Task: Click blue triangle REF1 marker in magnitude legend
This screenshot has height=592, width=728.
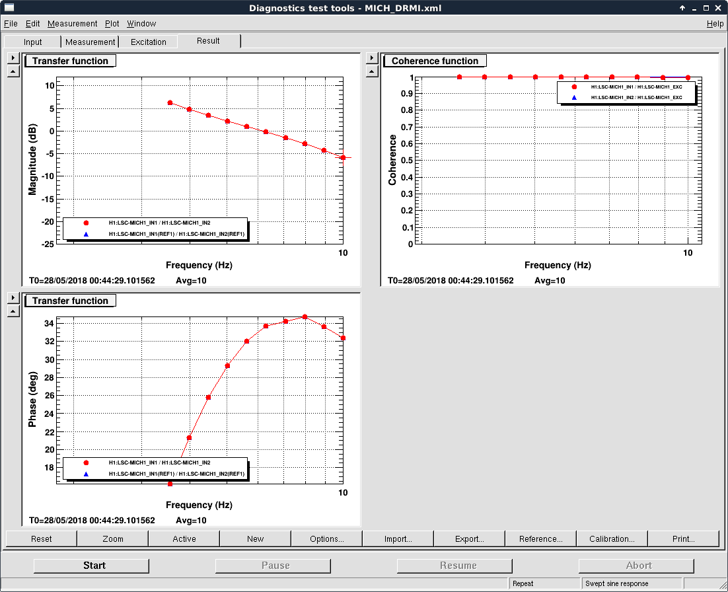Action: pyautogui.click(x=86, y=234)
